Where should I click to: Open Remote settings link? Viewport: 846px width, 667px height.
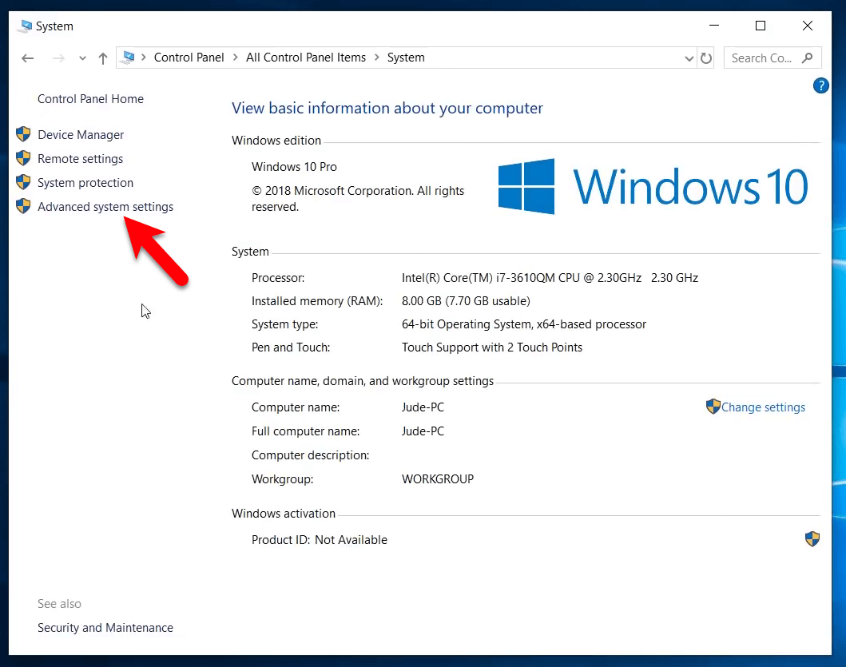pyautogui.click(x=81, y=159)
